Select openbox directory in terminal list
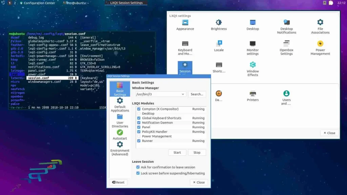This screenshot has height=195, width=347. coord(17,96)
